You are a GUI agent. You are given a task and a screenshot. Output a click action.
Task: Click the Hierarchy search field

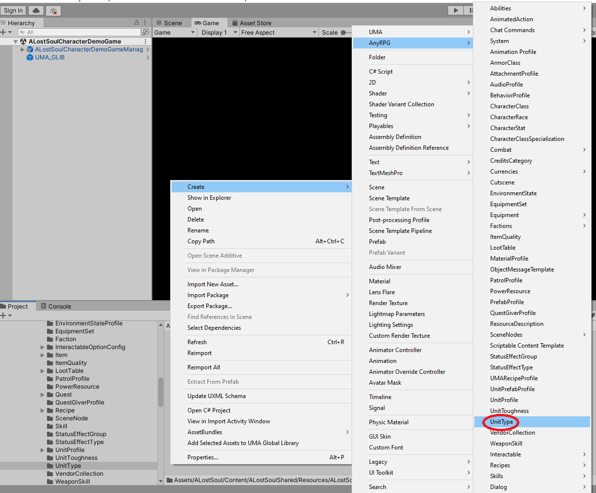tap(79, 32)
